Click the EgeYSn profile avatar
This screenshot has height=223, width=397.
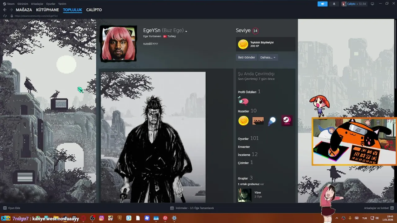pyautogui.click(x=118, y=44)
